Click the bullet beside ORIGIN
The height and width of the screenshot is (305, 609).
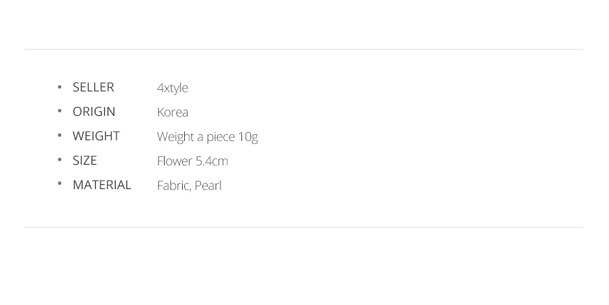coord(59,111)
